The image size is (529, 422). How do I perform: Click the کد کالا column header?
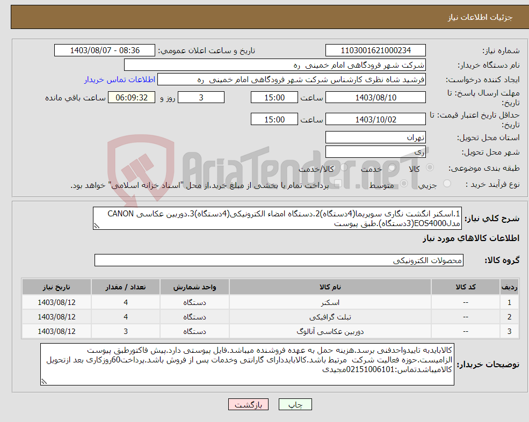[466, 287]
